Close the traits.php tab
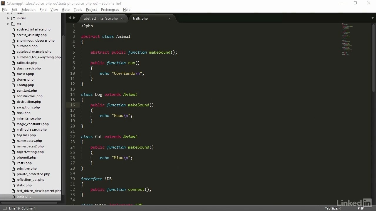 (169, 18)
